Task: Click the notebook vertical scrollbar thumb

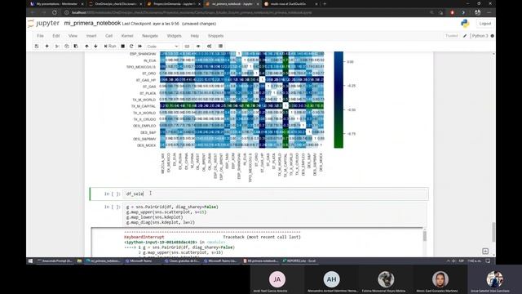Action: [493, 232]
